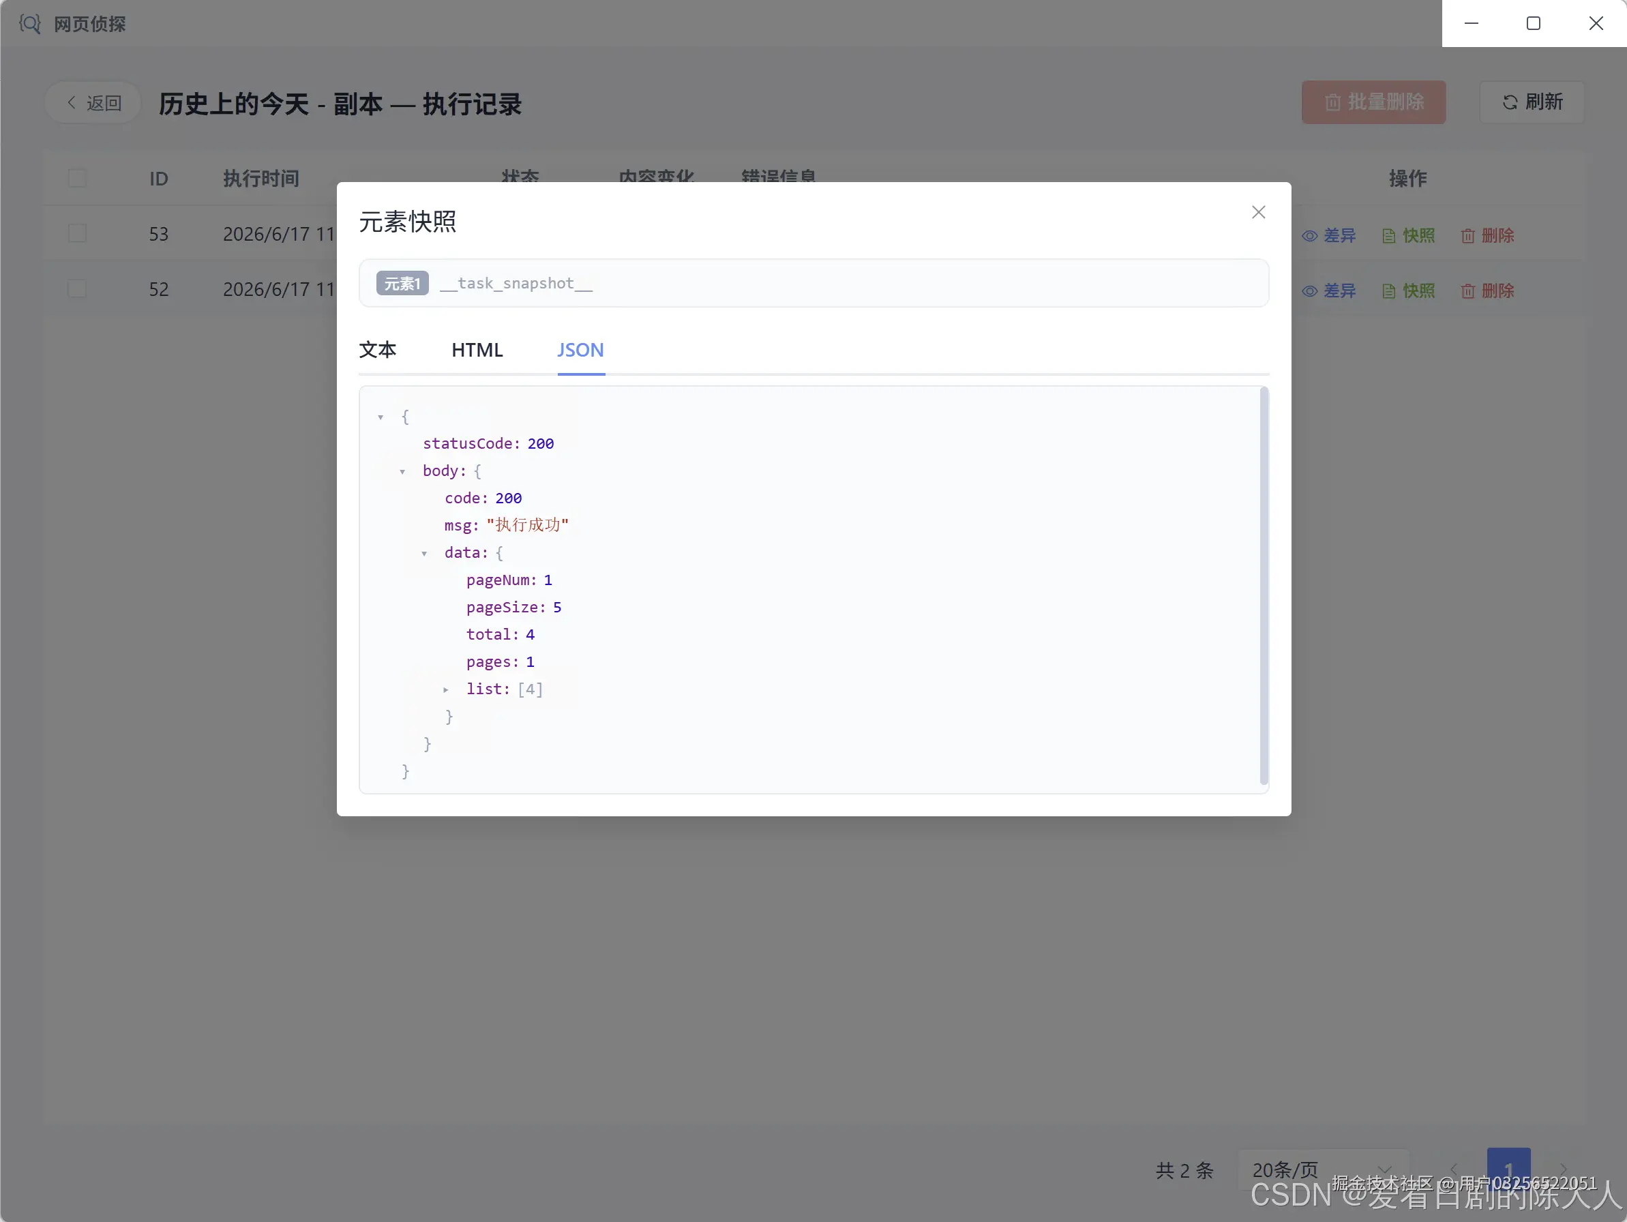The height and width of the screenshot is (1222, 1627).
Task: Click the code: 200 line
Action: coord(483,498)
